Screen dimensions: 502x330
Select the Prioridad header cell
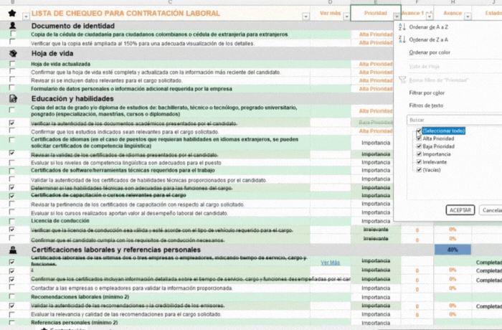pyautogui.click(x=376, y=13)
